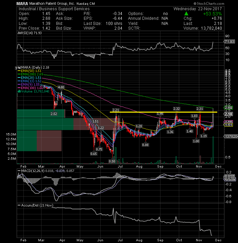The height and width of the screenshot is (243, 238).
Task: Click the Open value 1.45
Action: point(46,14)
